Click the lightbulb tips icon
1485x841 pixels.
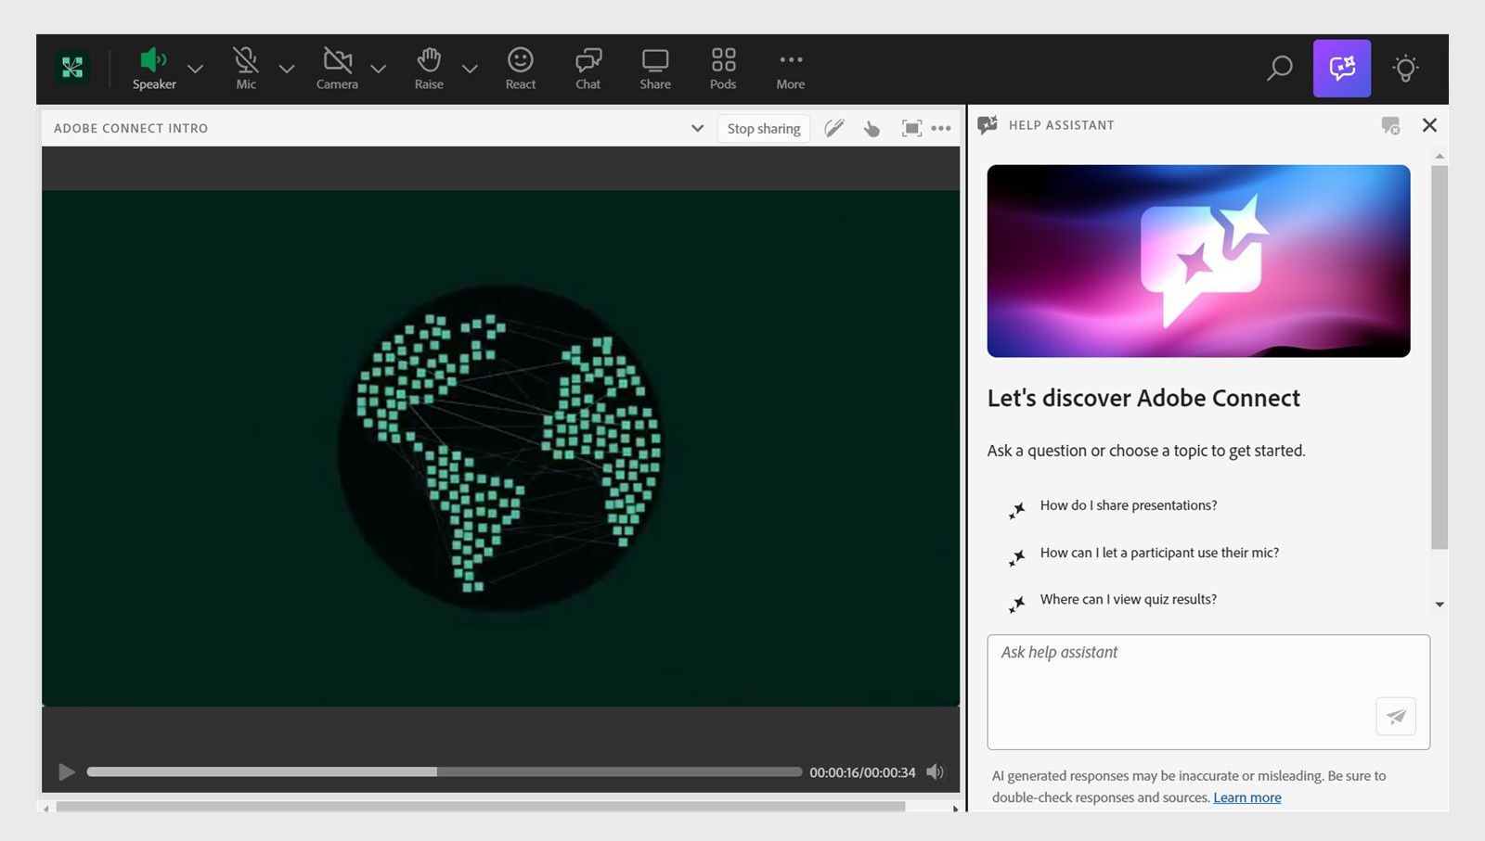[x=1405, y=69]
